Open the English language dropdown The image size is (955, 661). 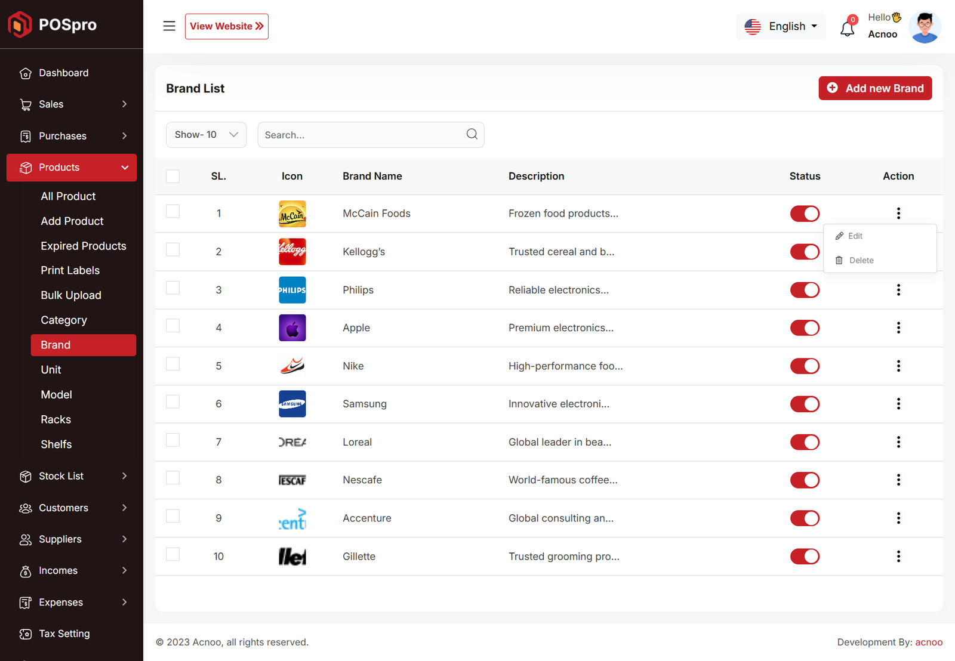781,27
